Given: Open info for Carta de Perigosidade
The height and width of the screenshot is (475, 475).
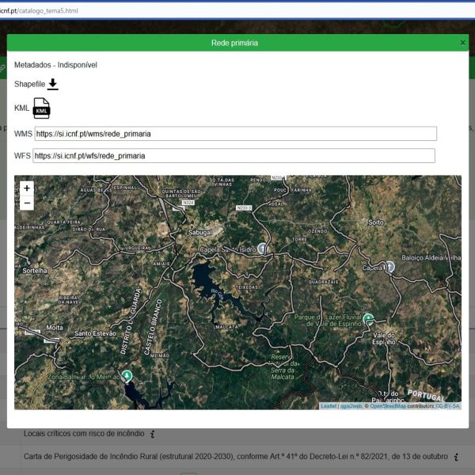Looking at the screenshot, I should click(x=456, y=457).
